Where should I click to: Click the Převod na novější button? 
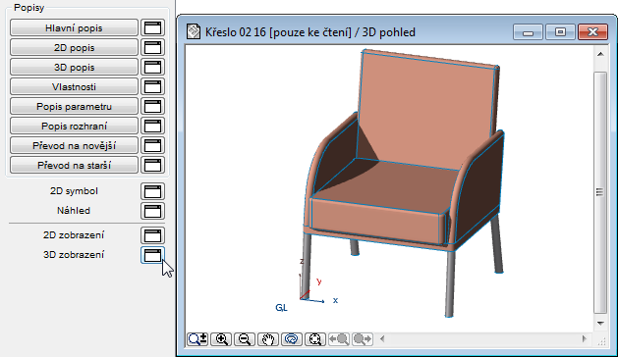pos(74,146)
